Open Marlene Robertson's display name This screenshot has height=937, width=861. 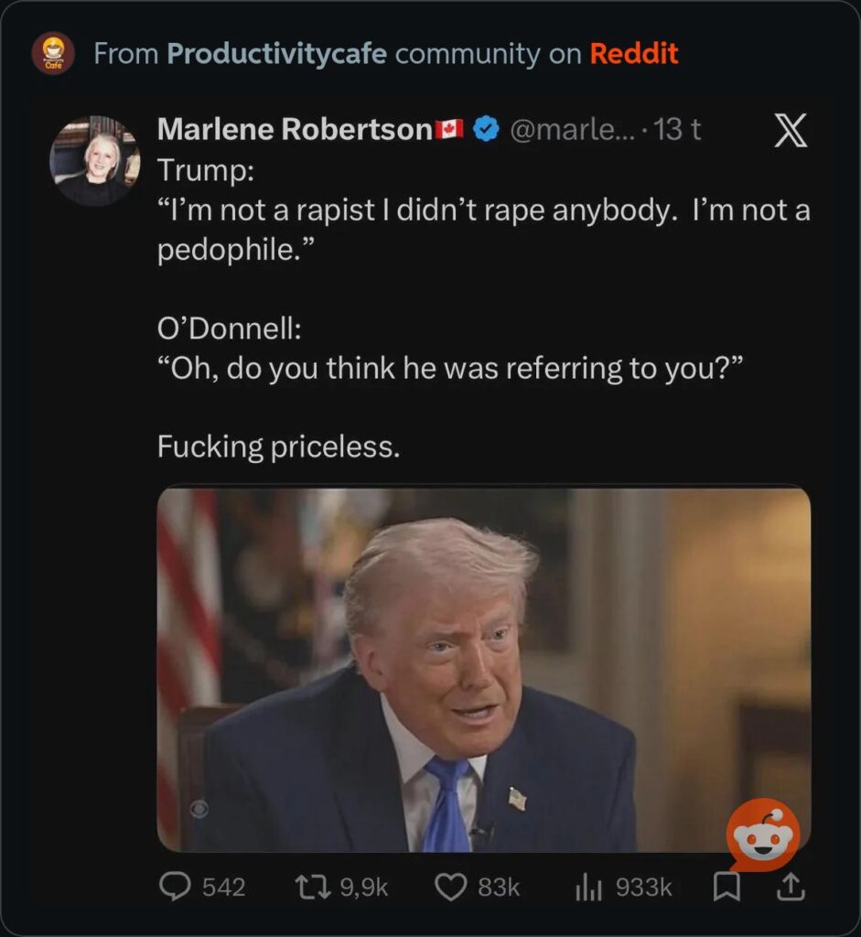point(295,130)
